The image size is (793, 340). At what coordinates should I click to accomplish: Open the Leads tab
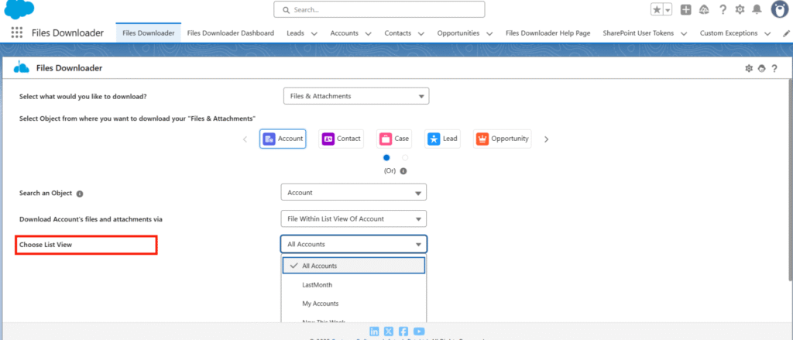295,33
